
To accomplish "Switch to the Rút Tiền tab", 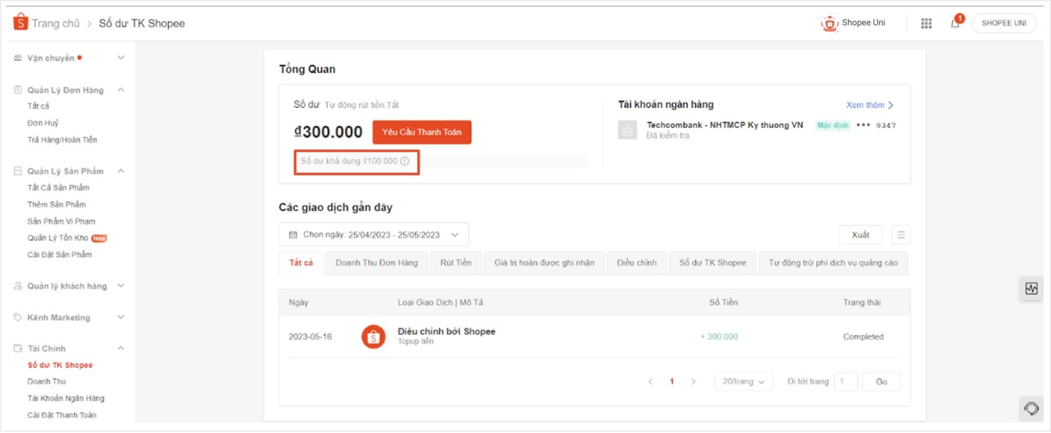I will pyautogui.click(x=456, y=263).
